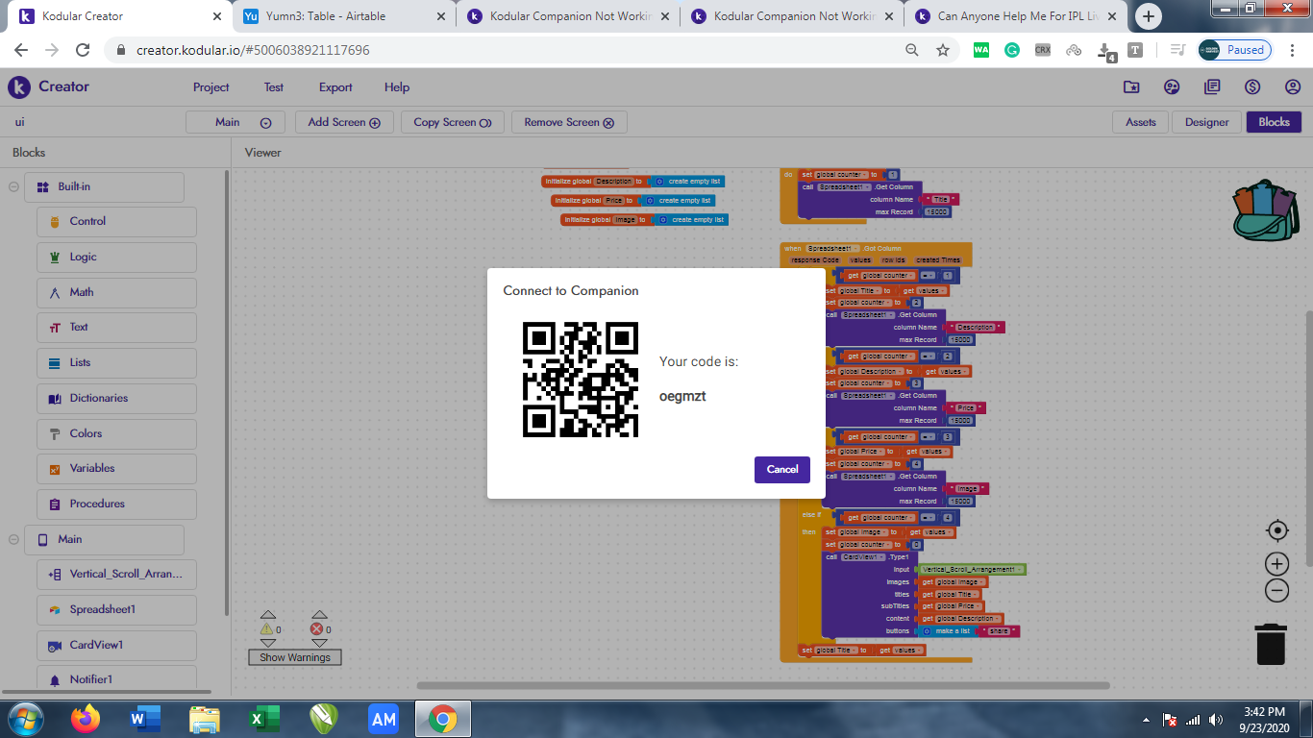Click the companion QR code image
Image resolution: width=1313 pixels, height=738 pixels.
tap(581, 380)
